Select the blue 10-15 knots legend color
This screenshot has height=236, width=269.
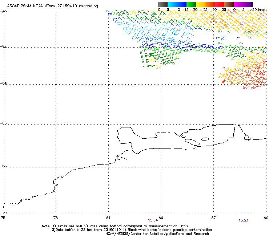pyautogui.click(x=182, y=4)
